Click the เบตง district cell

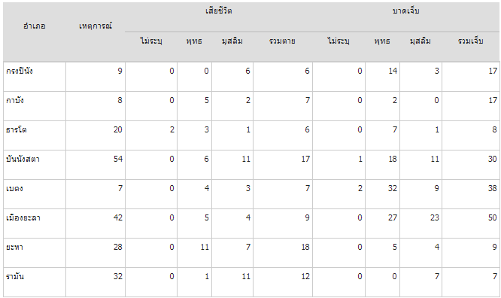(35, 194)
